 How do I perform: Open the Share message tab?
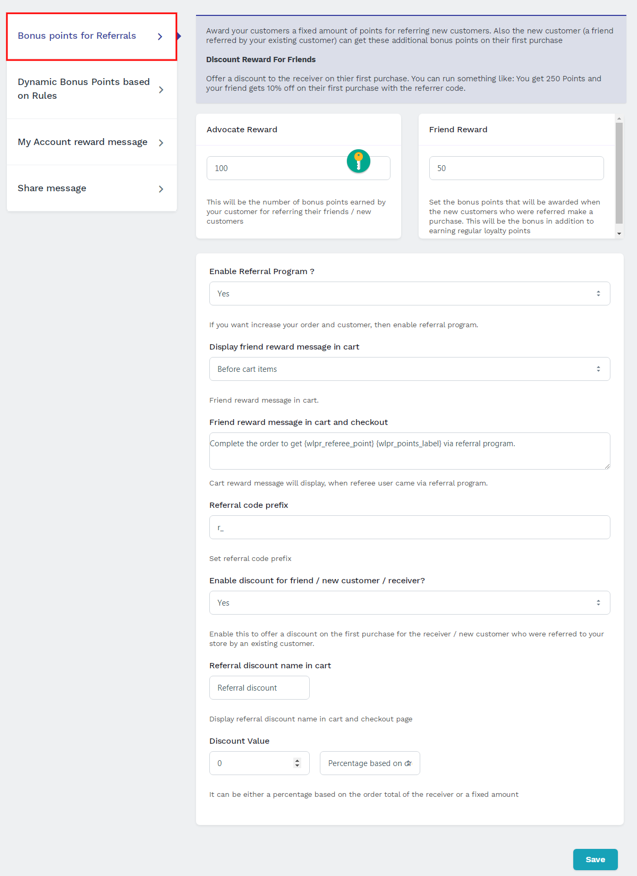[92, 189]
